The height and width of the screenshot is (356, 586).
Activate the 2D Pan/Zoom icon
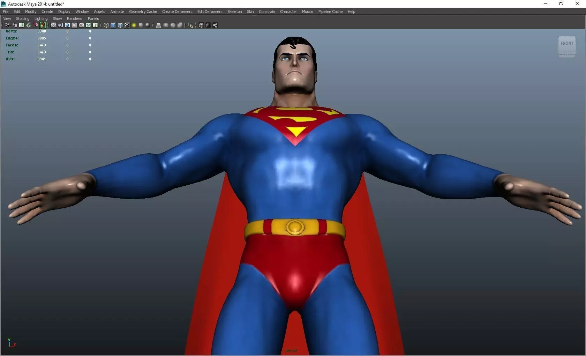tap(36, 25)
